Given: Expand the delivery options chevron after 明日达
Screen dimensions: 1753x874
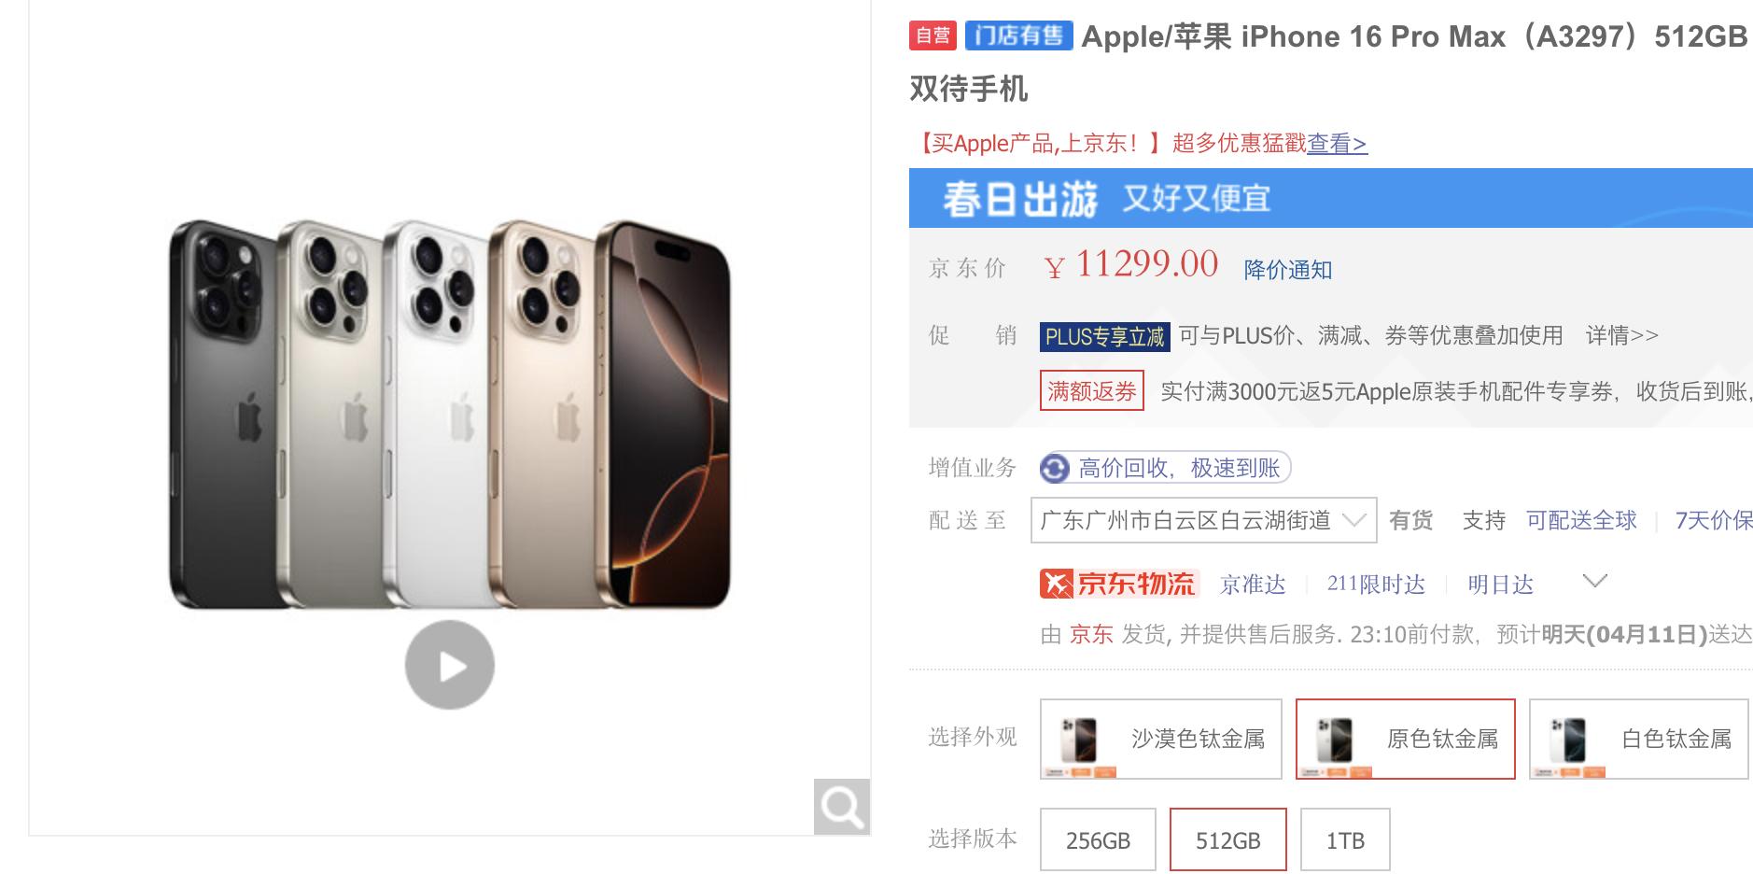Looking at the screenshot, I should tap(1595, 582).
